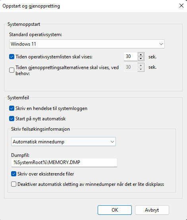The width and height of the screenshot is (187, 220).
Task: Open the Automatisk minnedump combo box
Action: [64, 142]
